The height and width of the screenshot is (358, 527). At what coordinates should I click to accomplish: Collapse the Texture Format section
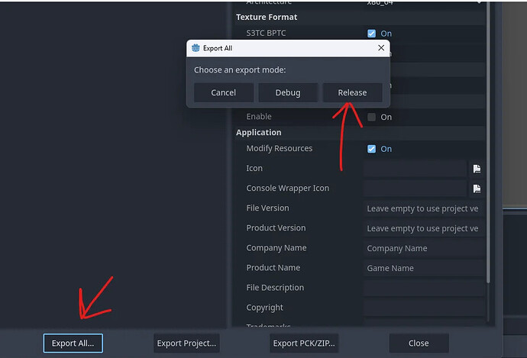267,17
